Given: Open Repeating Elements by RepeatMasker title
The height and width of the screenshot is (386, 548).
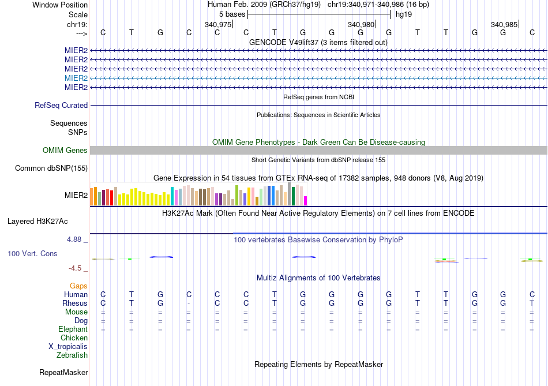Looking at the screenshot, I should click(x=318, y=364).
